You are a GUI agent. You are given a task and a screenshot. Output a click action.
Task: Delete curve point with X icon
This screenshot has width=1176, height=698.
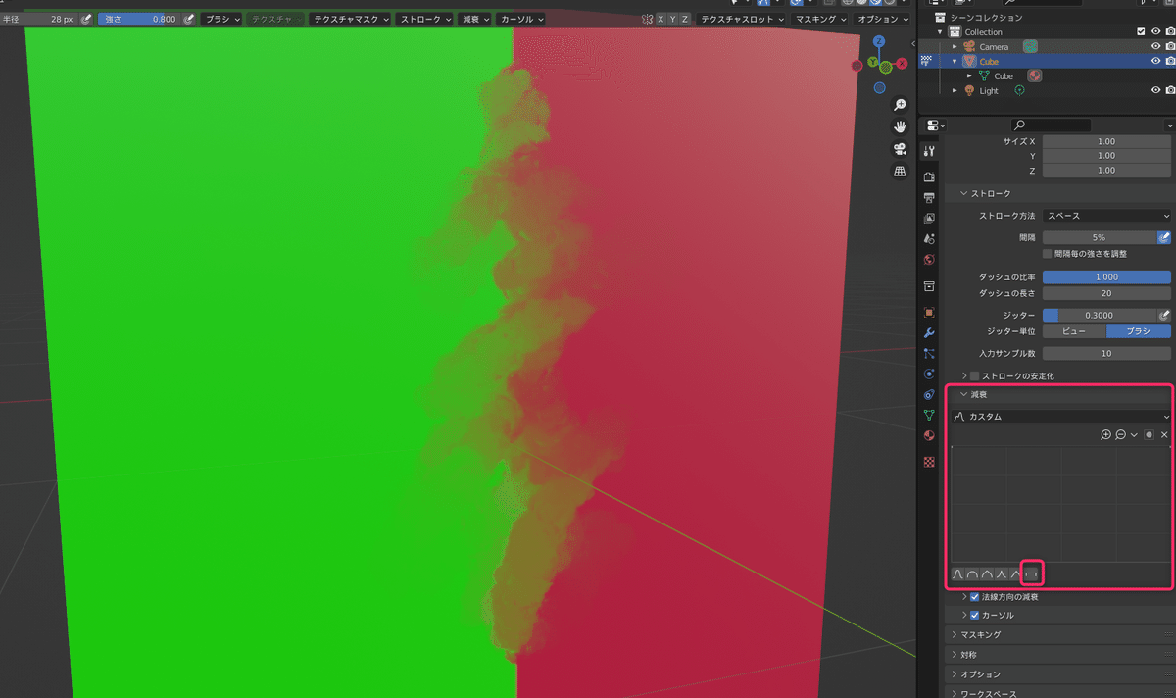click(x=1164, y=434)
